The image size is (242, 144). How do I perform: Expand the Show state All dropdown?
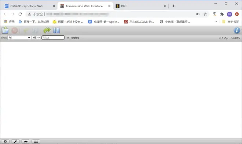[19, 38]
